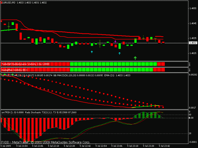The width and height of the screenshot is (198, 148).
Task: Select the large green up arrow signal
Action: pos(135,58)
